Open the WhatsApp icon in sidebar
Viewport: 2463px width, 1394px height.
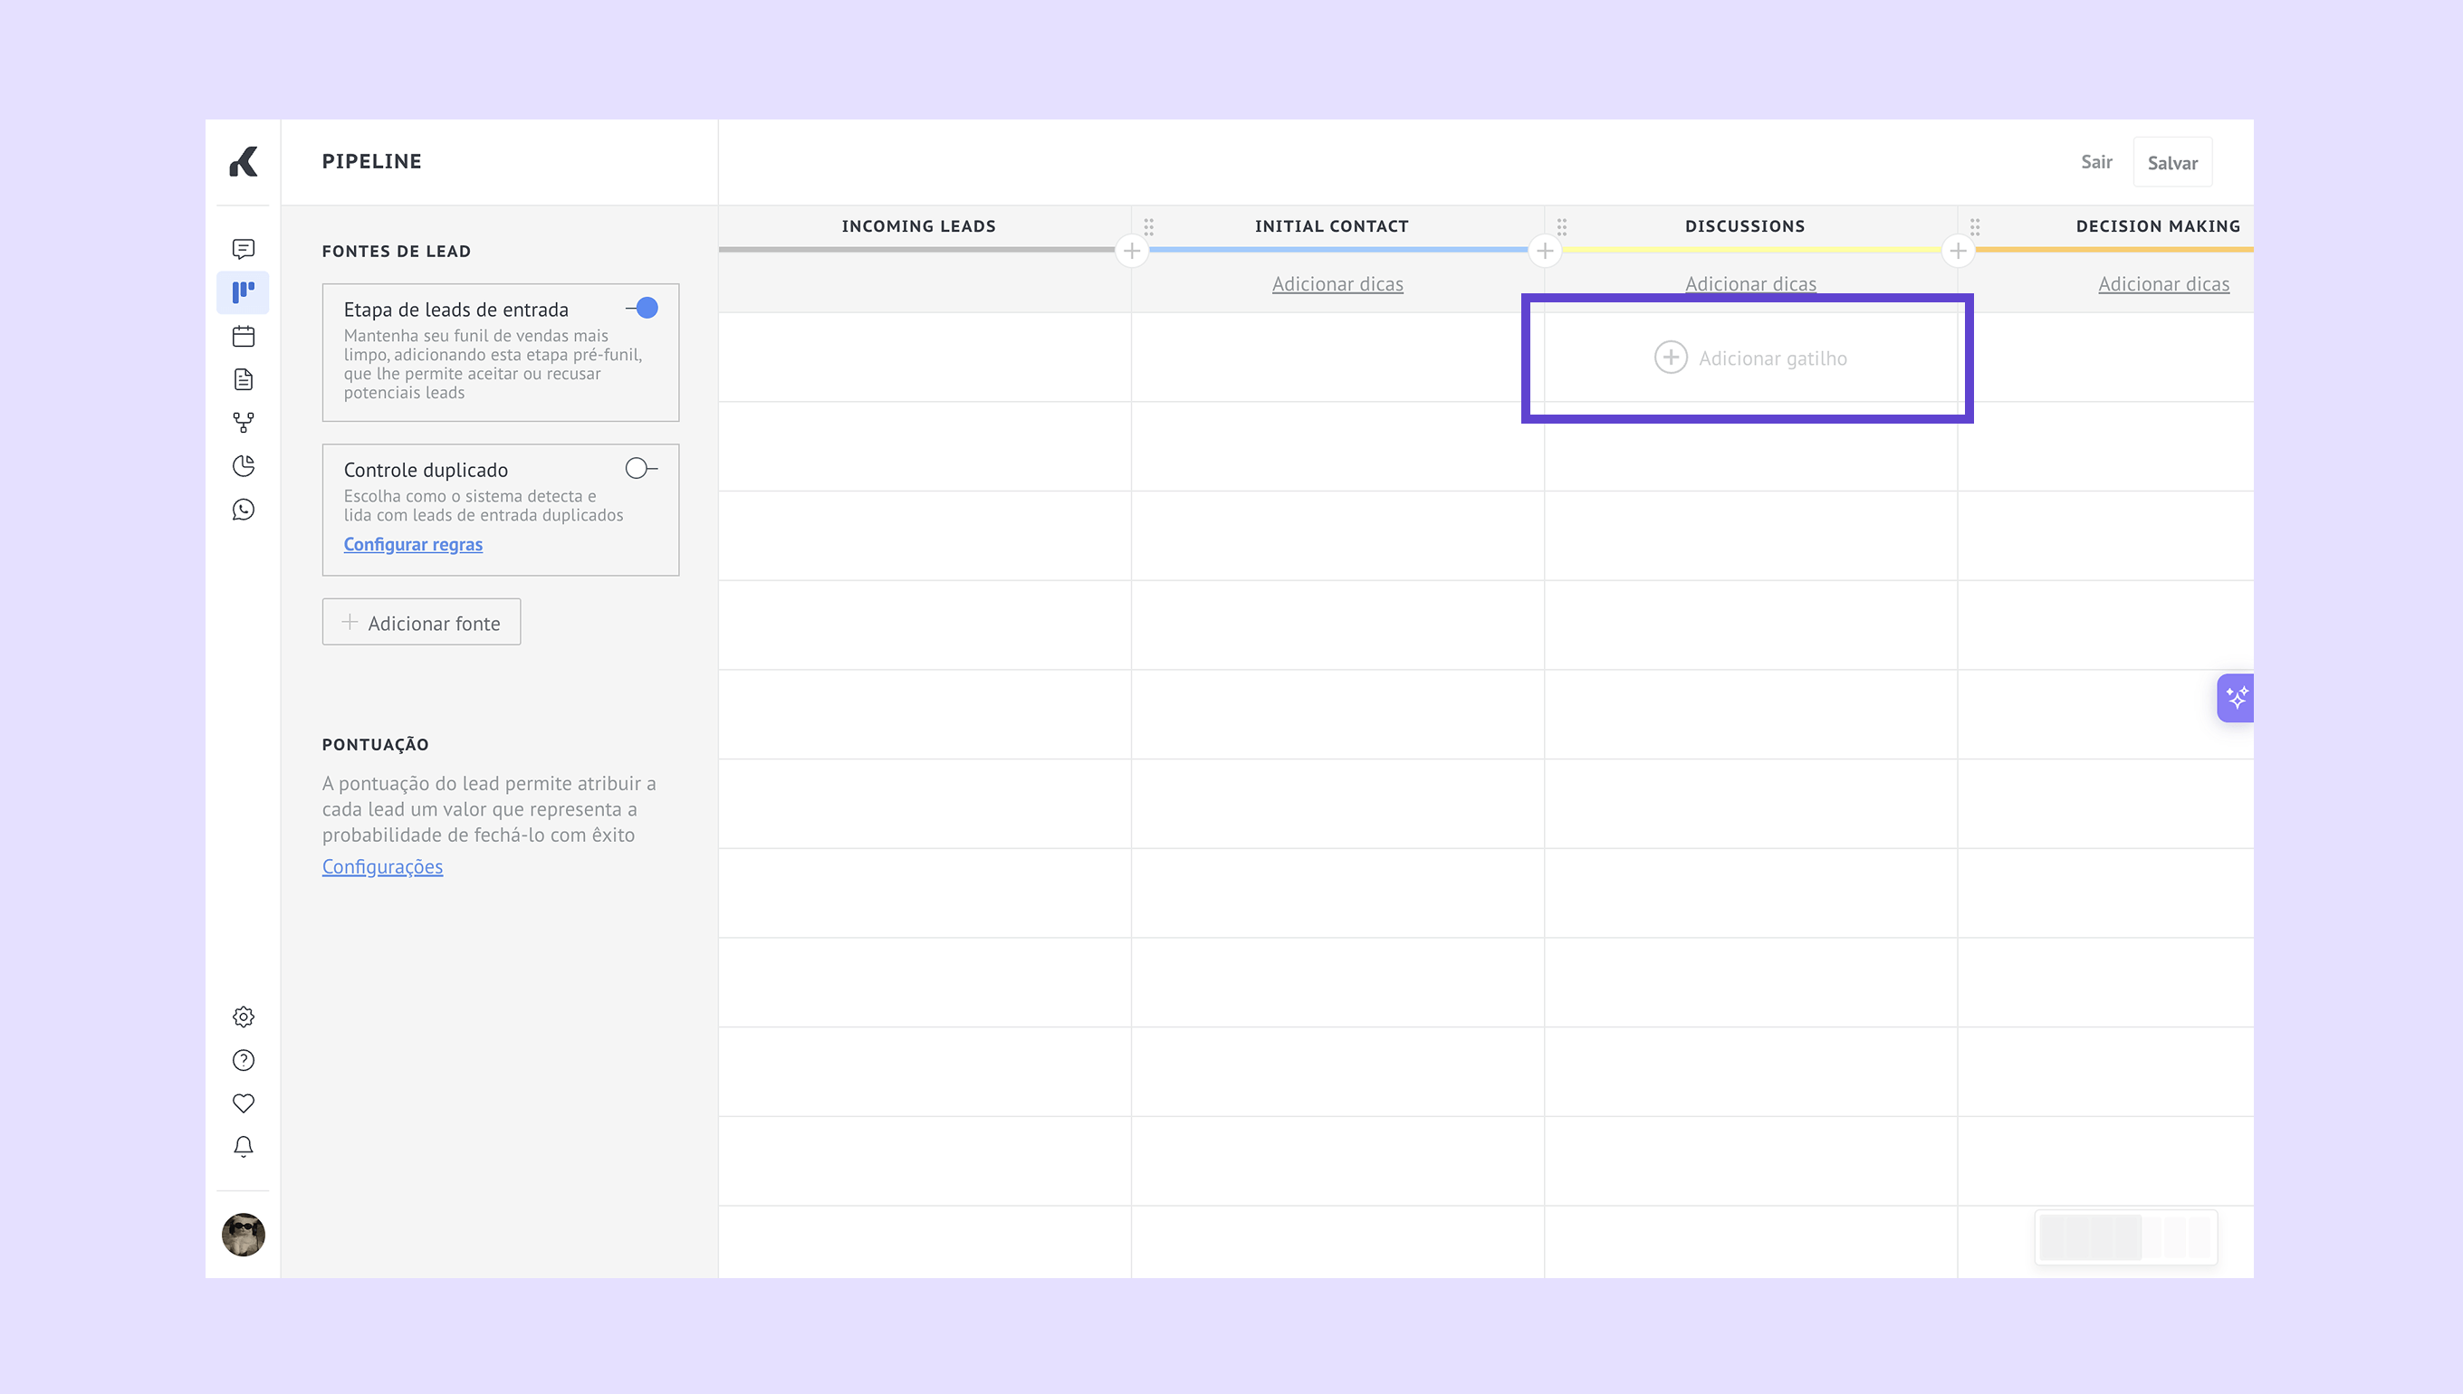pos(244,510)
